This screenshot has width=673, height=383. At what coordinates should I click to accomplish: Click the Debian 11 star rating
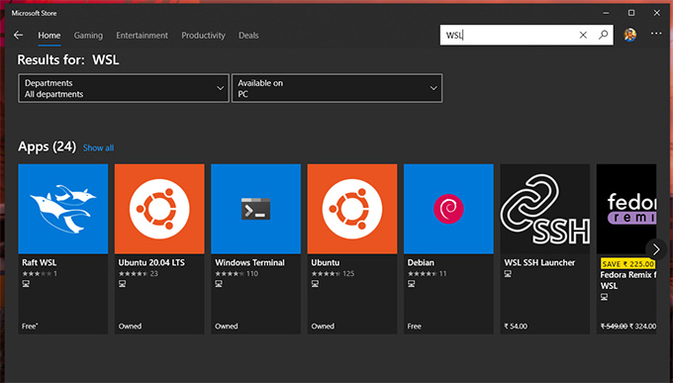[428, 273]
